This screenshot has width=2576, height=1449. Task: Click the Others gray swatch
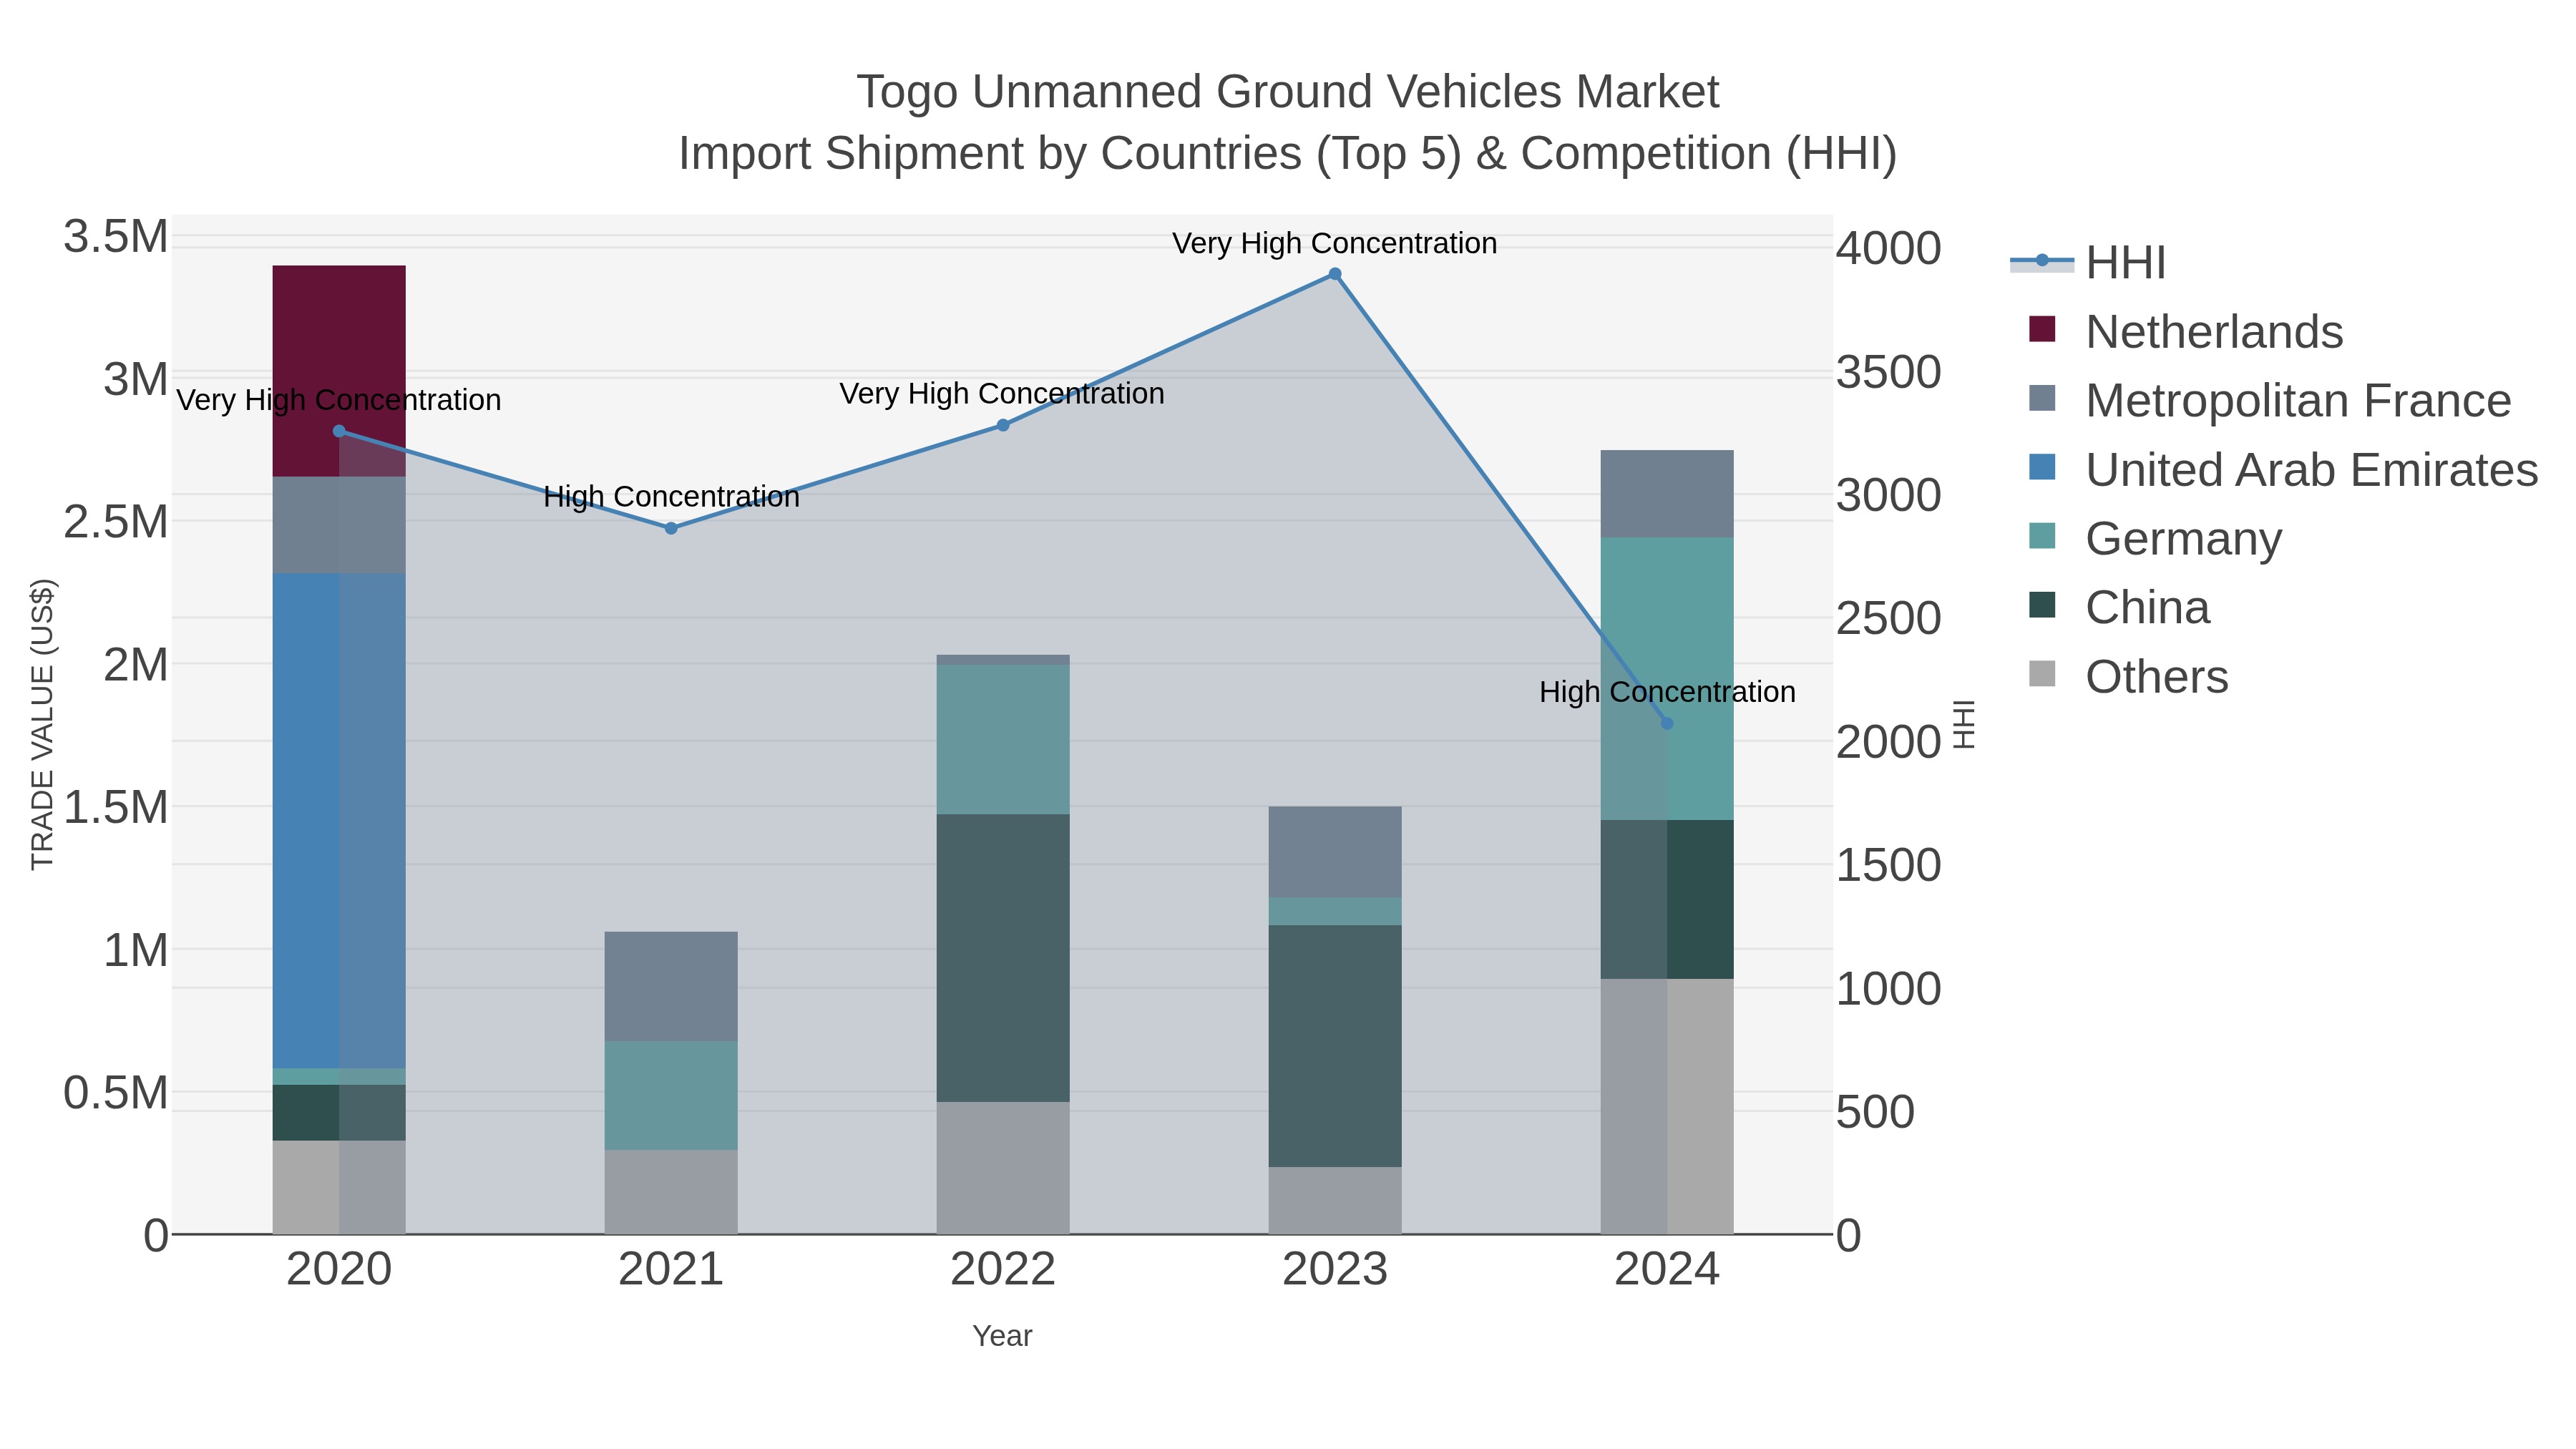coord(2042,674)
